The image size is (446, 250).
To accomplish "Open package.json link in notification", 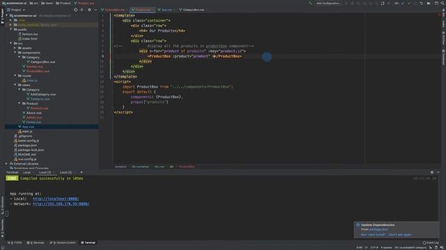I will click(x=378, y=229).
